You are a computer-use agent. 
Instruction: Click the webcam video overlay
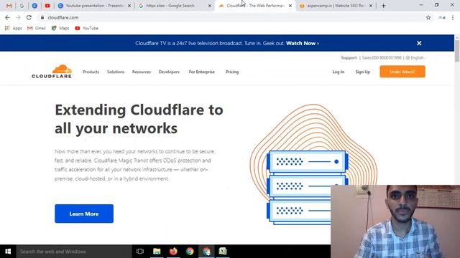pos(395,221)
